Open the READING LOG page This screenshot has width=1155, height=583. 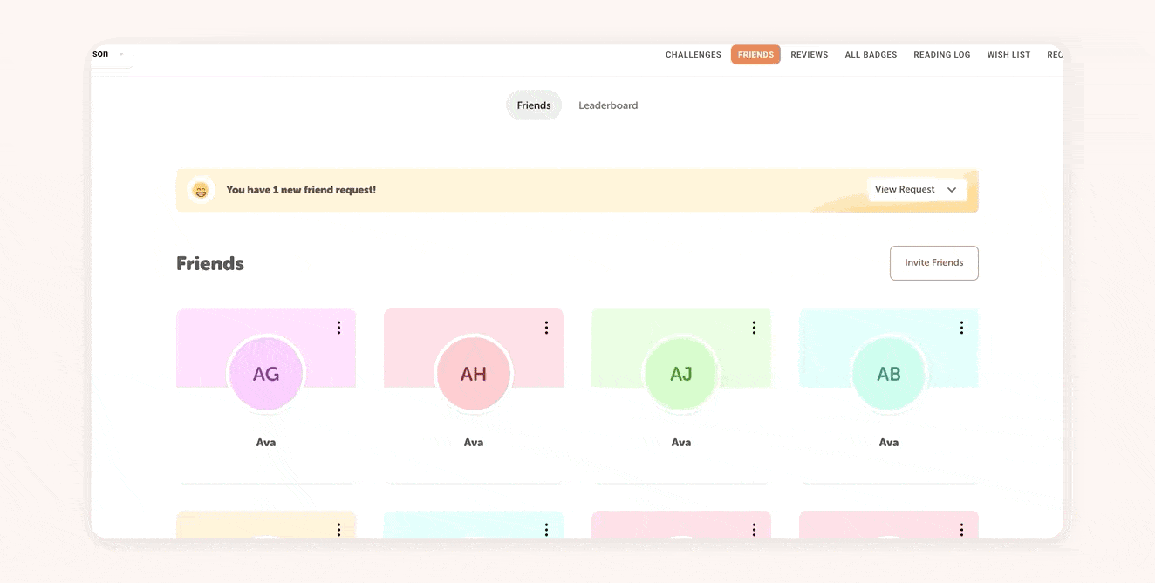942,55
